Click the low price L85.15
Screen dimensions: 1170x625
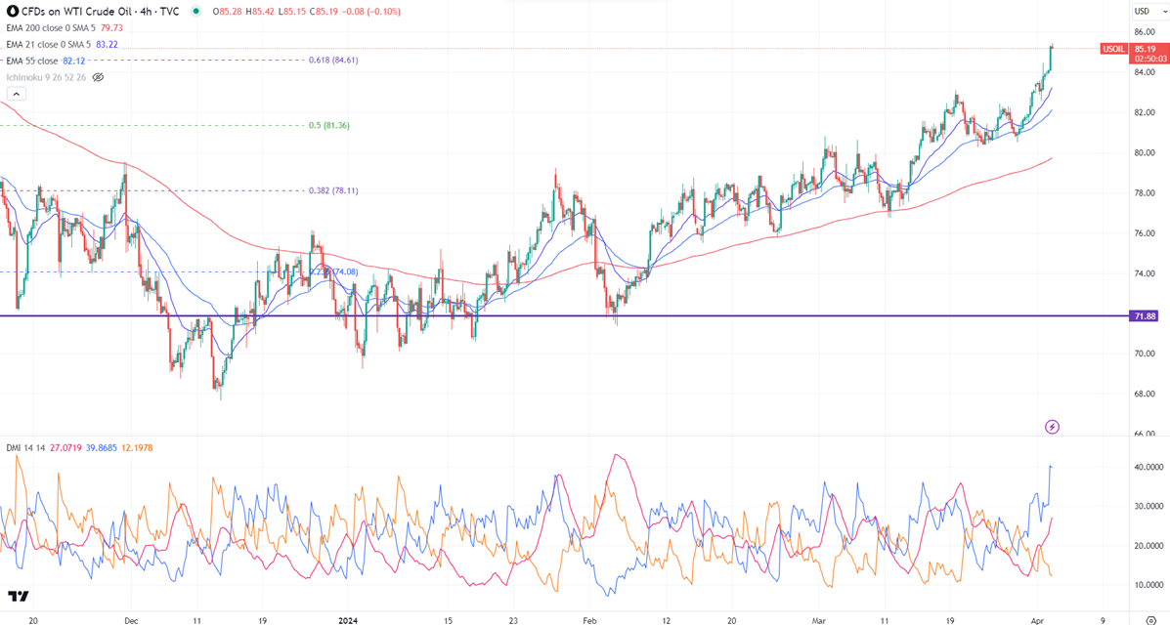292,11
